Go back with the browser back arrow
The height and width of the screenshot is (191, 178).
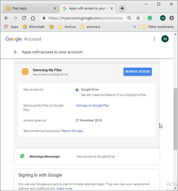[6, 18]
